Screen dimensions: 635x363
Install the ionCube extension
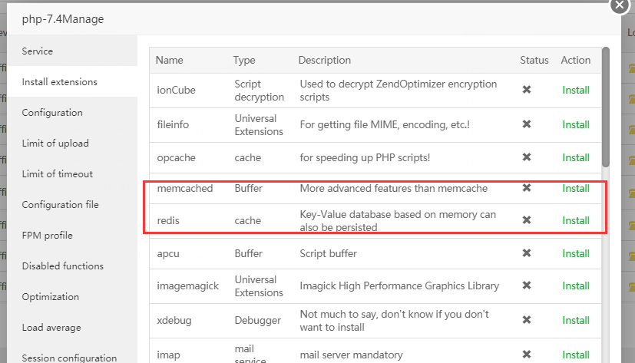(576, 90)
